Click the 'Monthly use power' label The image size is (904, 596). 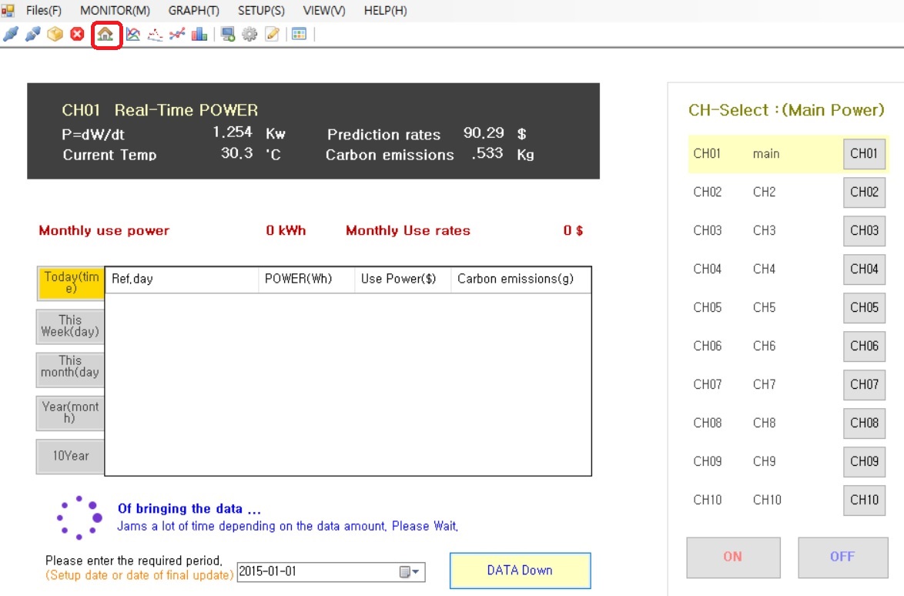click(x=105, y=231)
